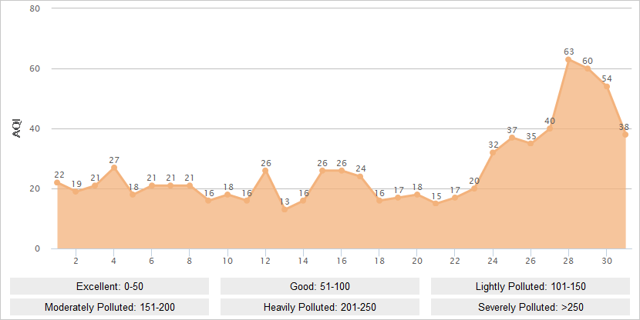The image size is (640, 320).
Task: Select the lowest data point labeled 13
Action: [285, 210]
